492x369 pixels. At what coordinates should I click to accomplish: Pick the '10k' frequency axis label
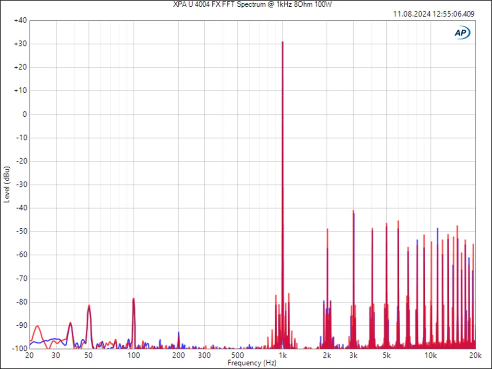(431, 356)
